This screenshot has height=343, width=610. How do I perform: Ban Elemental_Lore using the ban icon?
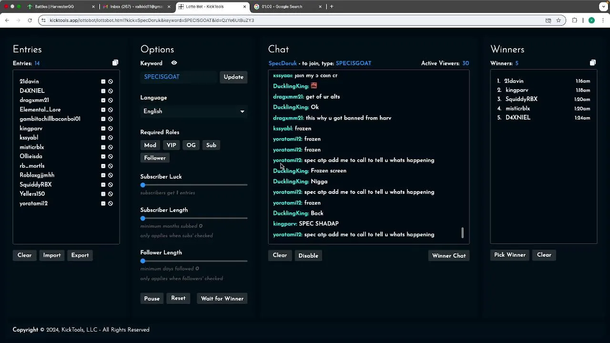(111, 110)
